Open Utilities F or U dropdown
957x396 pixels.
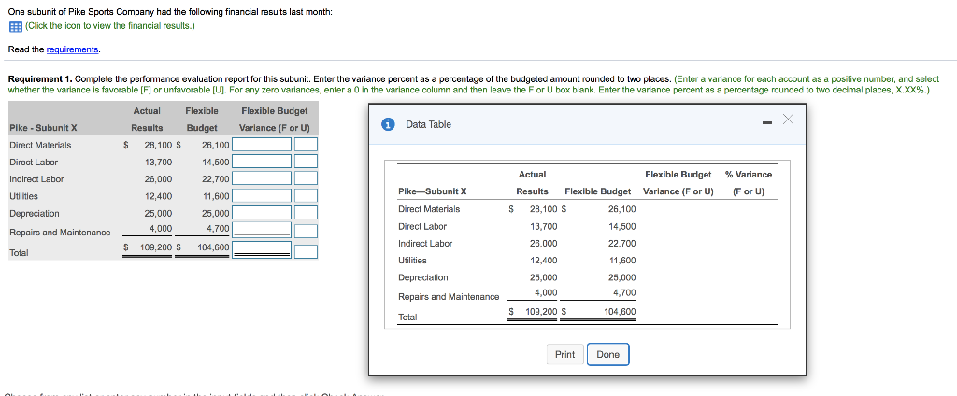click(306, 196)
